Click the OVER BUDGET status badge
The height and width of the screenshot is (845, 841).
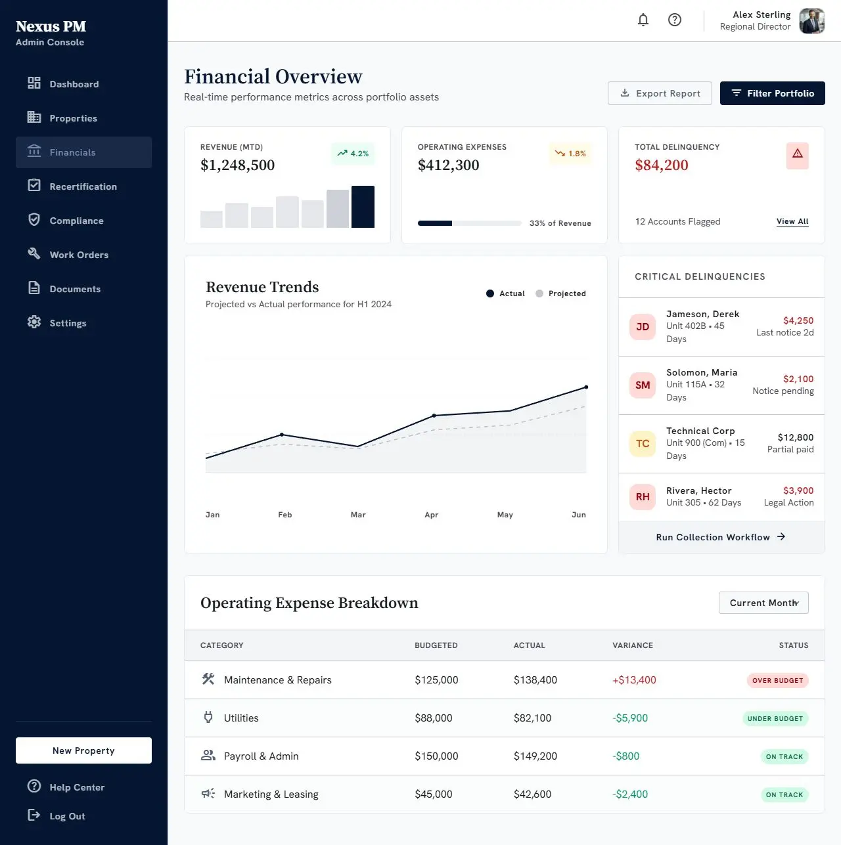coord(778,680)
